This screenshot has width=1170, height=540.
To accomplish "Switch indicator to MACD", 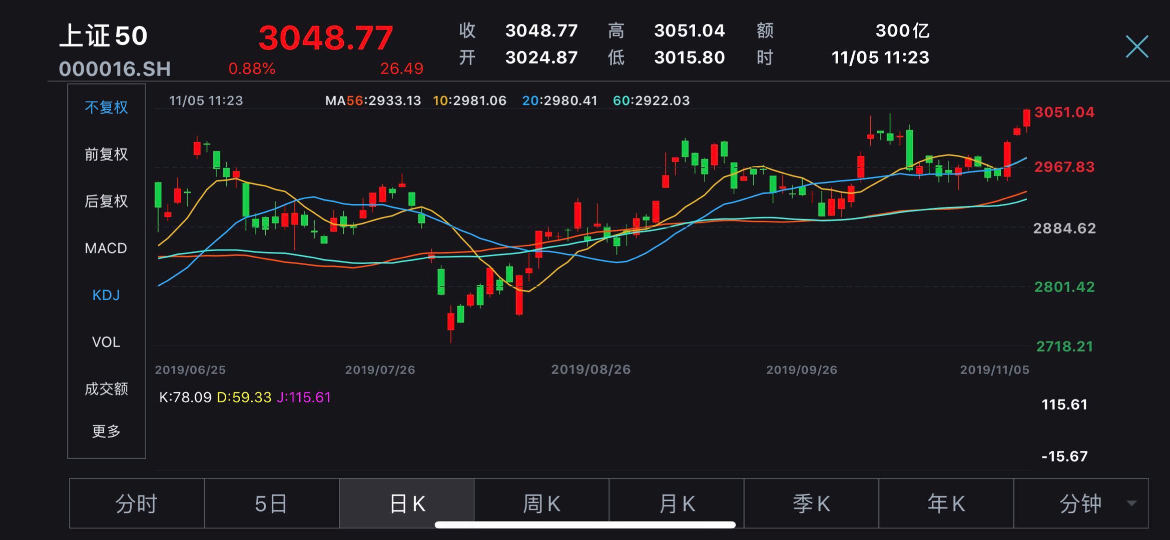I will [106, 248].
